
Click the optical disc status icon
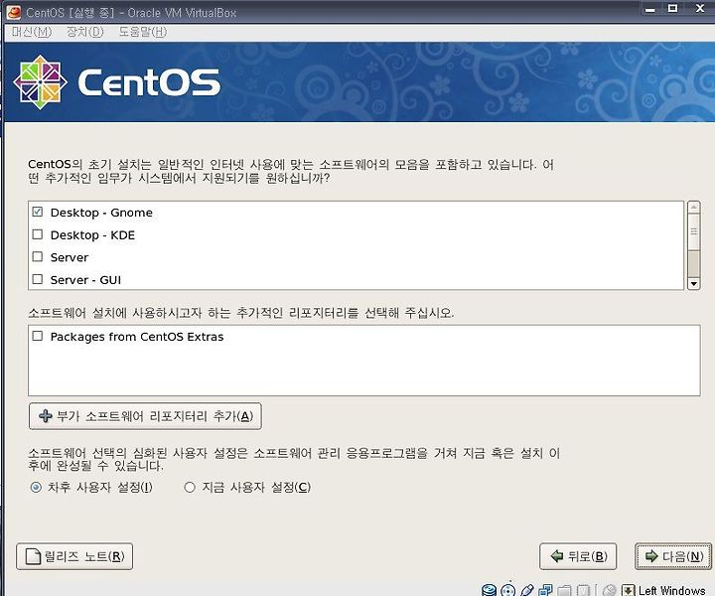click(x=508, y=590)
